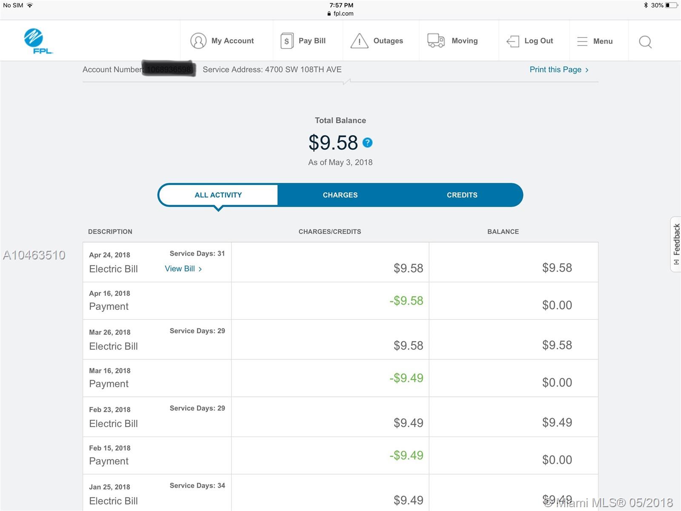
Task: Click the Pay Bill dollar icon
Action: click(x=287, y=41)
